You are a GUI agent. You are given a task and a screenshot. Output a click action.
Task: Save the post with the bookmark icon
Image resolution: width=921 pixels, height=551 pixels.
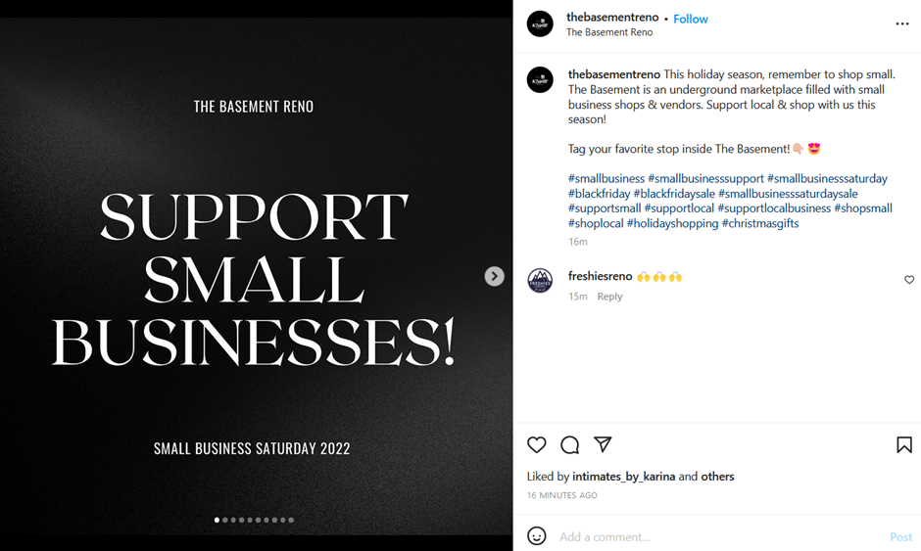pos(904,444)
